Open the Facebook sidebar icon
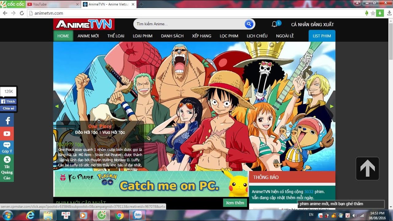The width and height of the screenshot is (393, 221). point(7,120)
